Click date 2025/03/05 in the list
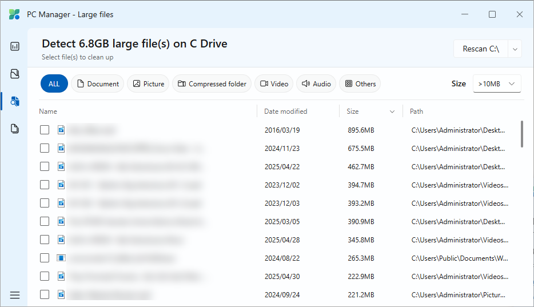The image size is (534, 307). click(282, 222)
